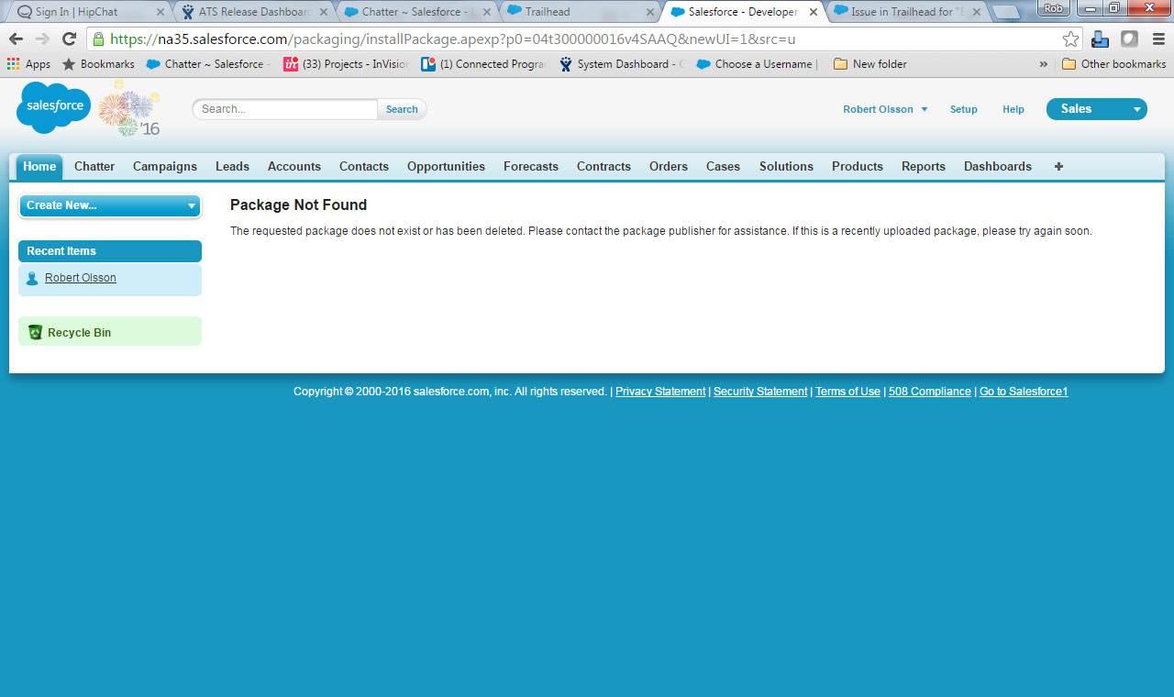Viewport: 1174px width, 697px height.
Task: Expand the Create New... dropdown
Action: pos(110,205)
